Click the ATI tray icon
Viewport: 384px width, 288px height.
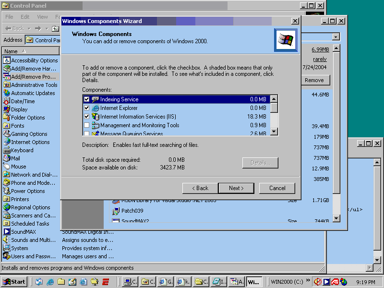click(x=335, y=282)
